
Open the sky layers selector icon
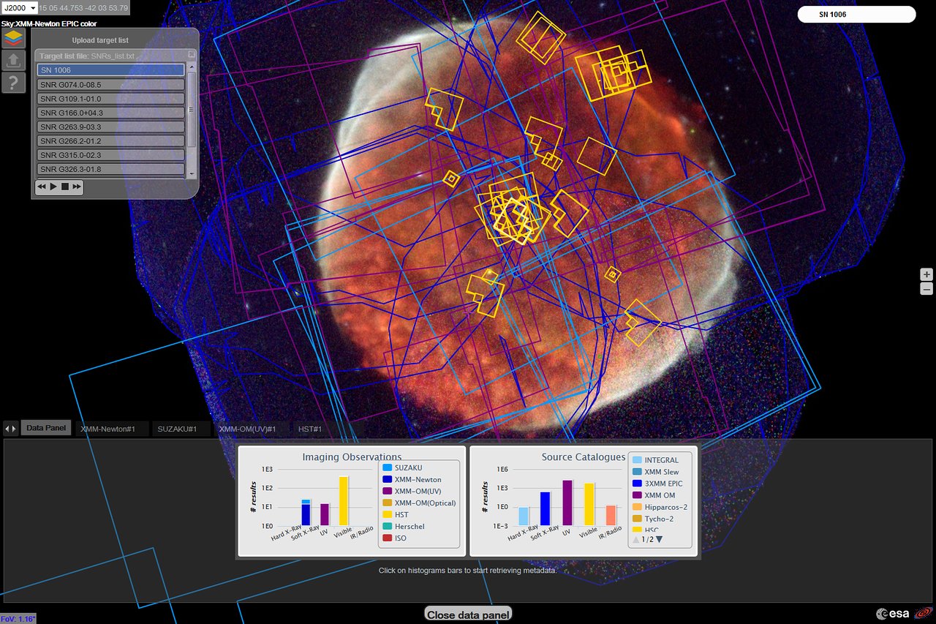13,39
